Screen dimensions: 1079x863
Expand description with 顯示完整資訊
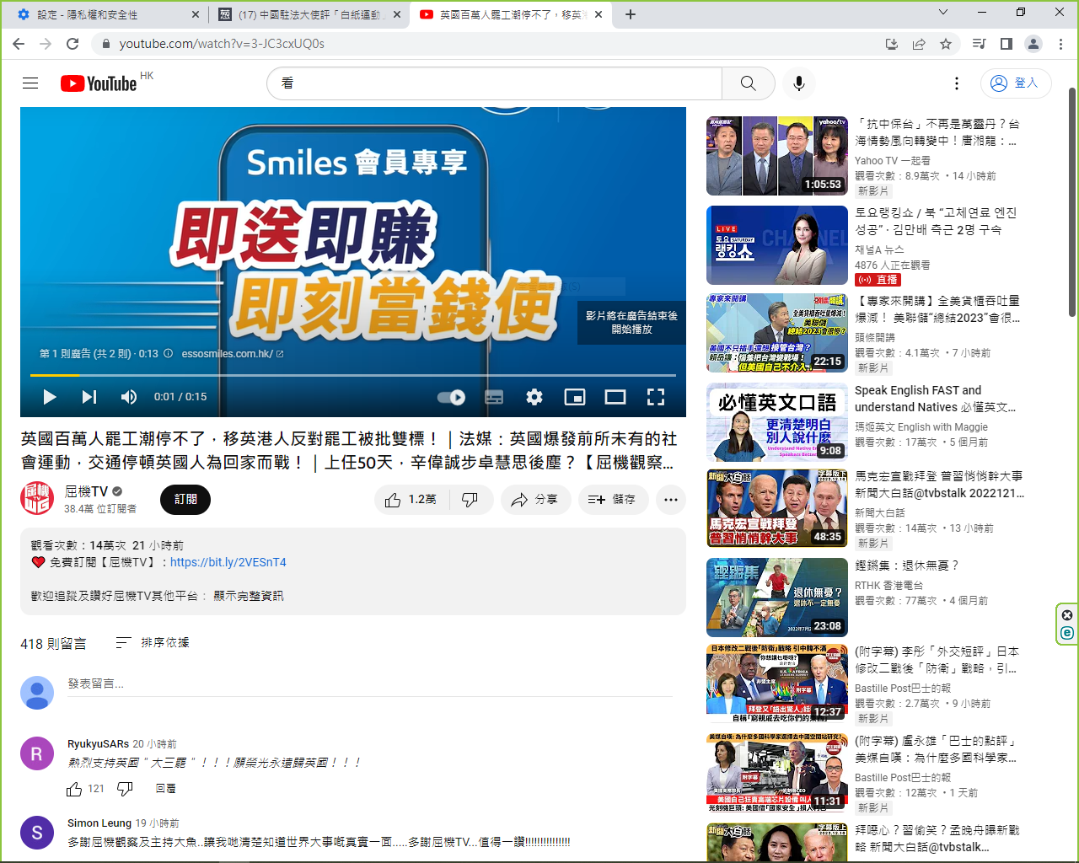(x=248, y=596)
